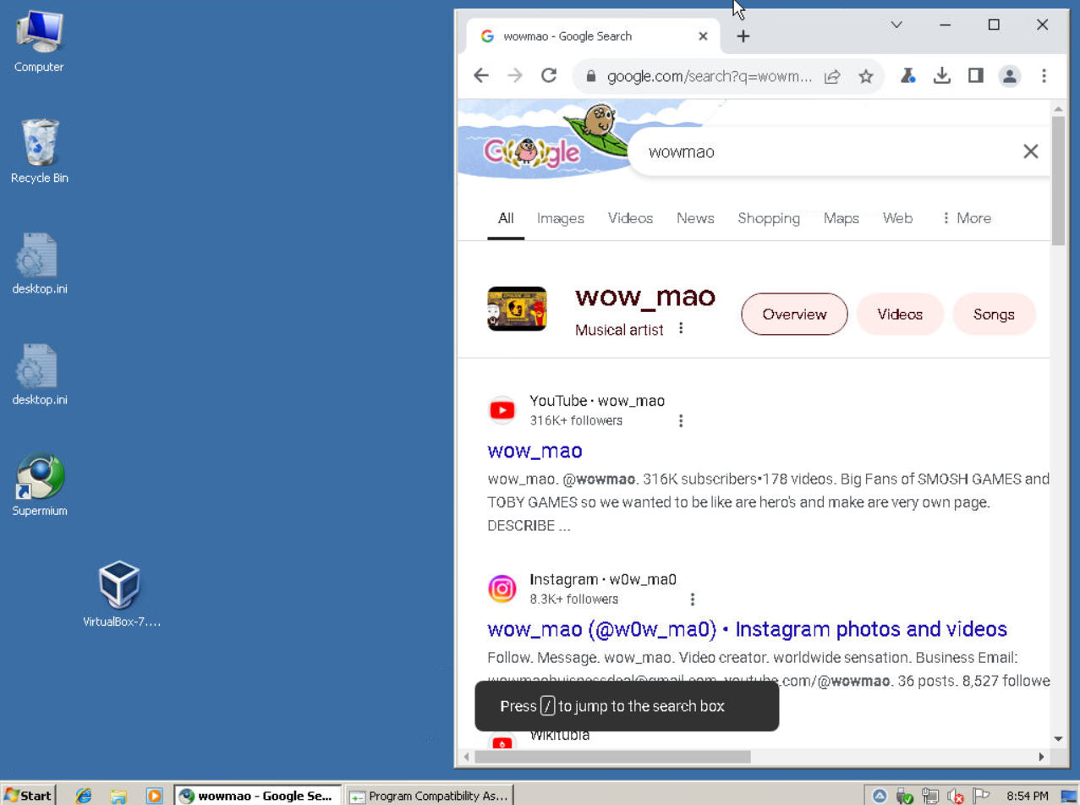Select the Videos chip for wow_mao
Image resolution: width=1080 pixels, height=805 pixels.
point(900,315)
